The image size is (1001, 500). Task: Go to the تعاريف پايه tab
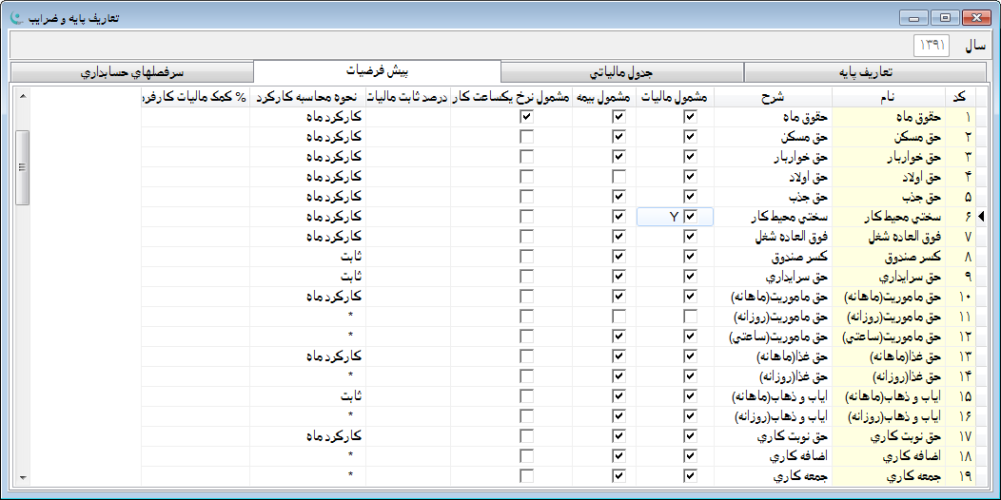click(x=864, y=72)
